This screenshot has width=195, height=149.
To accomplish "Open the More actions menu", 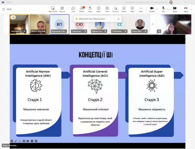I will [x=141, y=9].
